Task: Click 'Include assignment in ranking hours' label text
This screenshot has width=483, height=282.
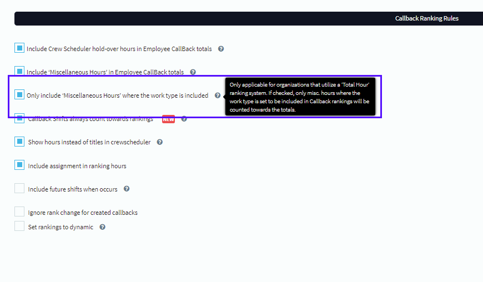Action: pos(77,166)
